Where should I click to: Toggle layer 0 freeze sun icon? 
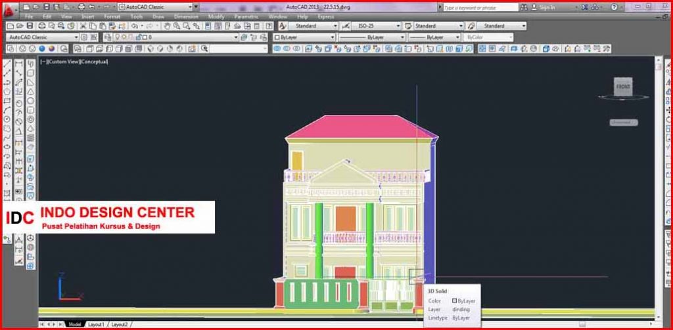[124, 37]
